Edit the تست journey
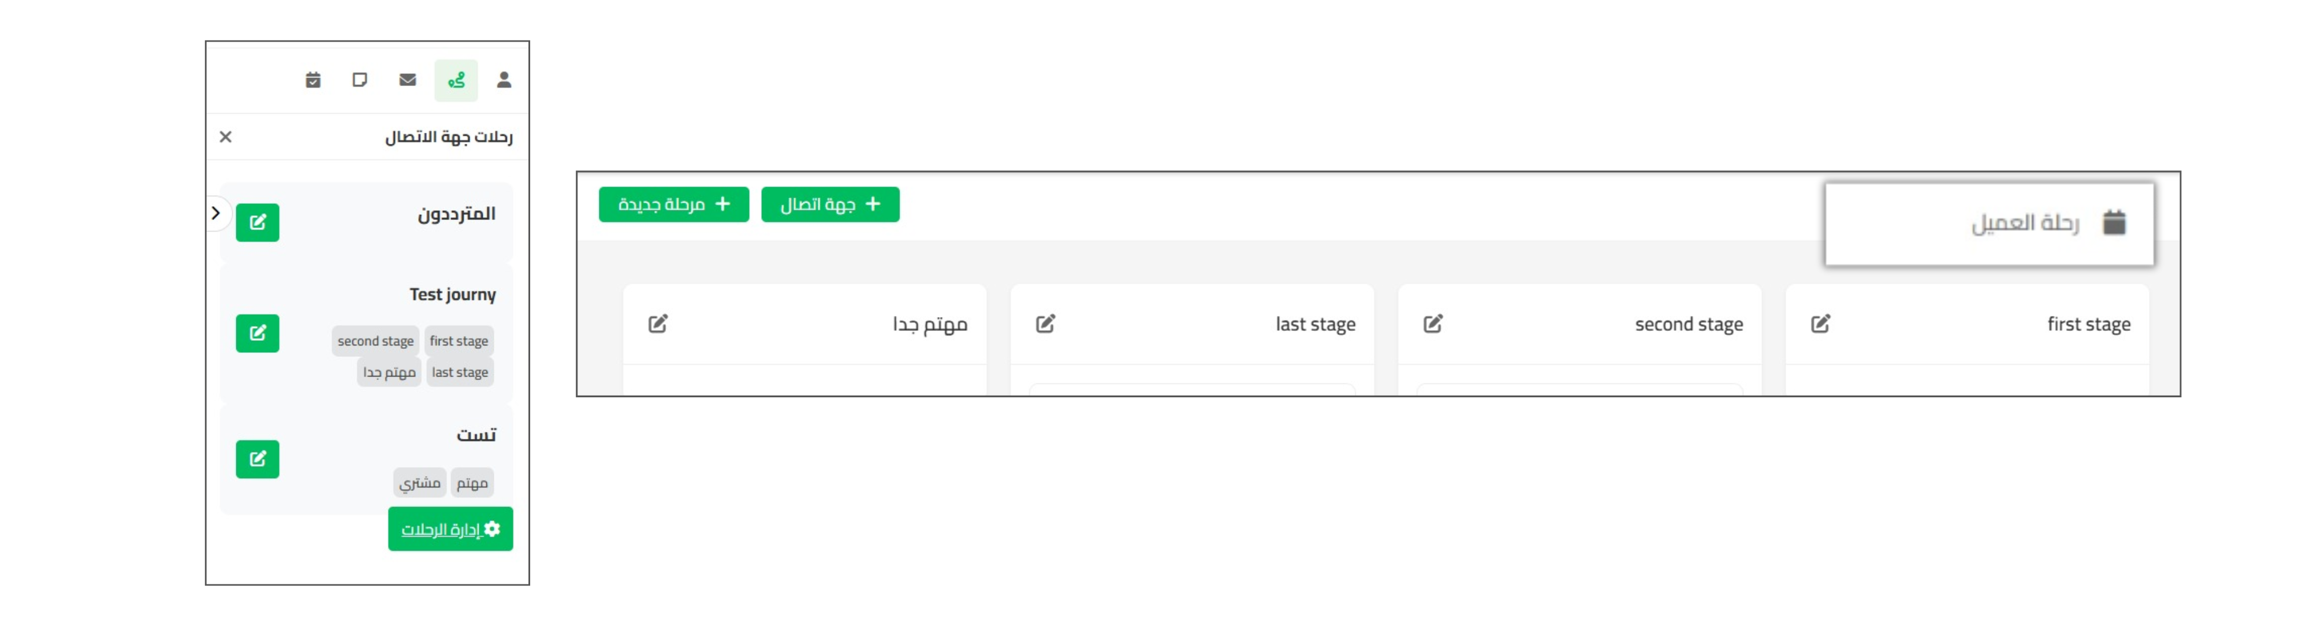 pos(258,459)
